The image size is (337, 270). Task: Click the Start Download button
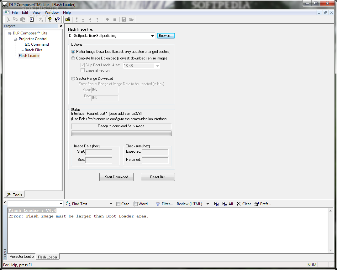pos(117,177)
